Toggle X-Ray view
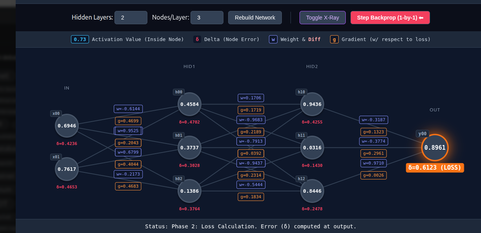 (x=323, y=18)
